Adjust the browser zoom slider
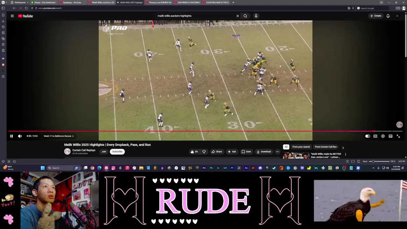407x229 pixels. (378, 162)
